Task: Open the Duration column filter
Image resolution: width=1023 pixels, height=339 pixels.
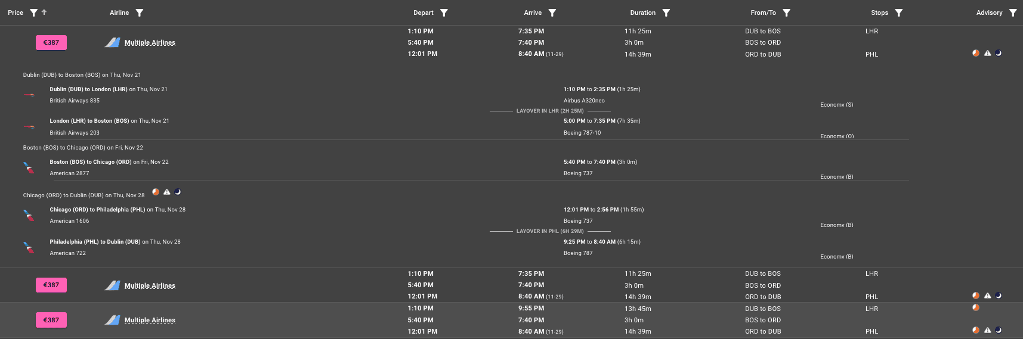Action: pos(666,13)
